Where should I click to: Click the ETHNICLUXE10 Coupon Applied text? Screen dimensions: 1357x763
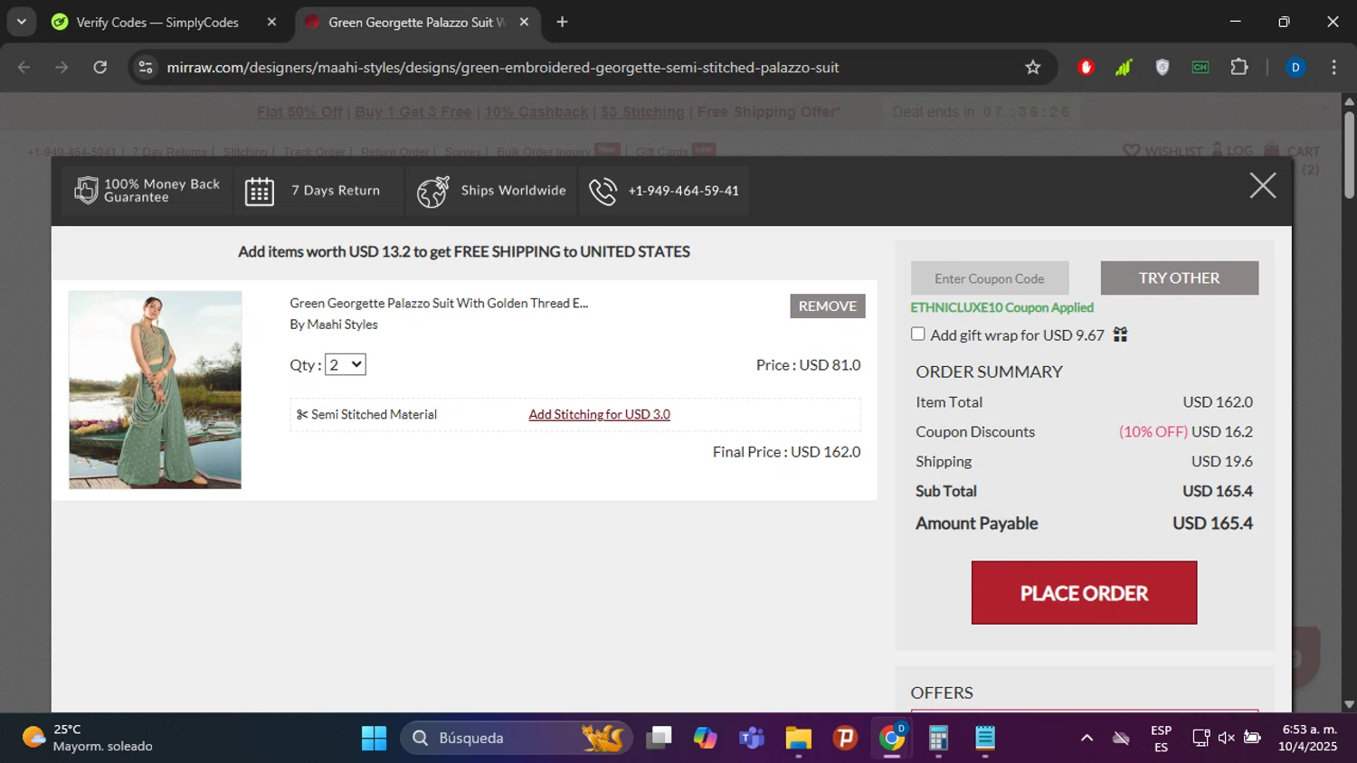tap(1001, 307)
